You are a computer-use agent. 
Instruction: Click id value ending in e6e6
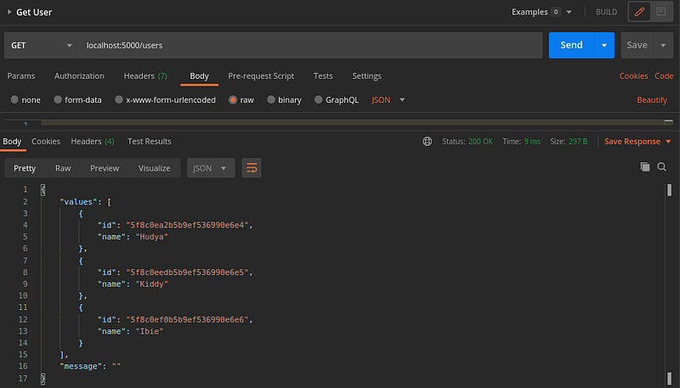coord(187,319)
